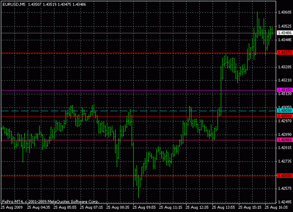The width and height of the screenshot is (293, 212).
Task: Select the red 1.42650 price level label
Action: [x=285, y=175]
